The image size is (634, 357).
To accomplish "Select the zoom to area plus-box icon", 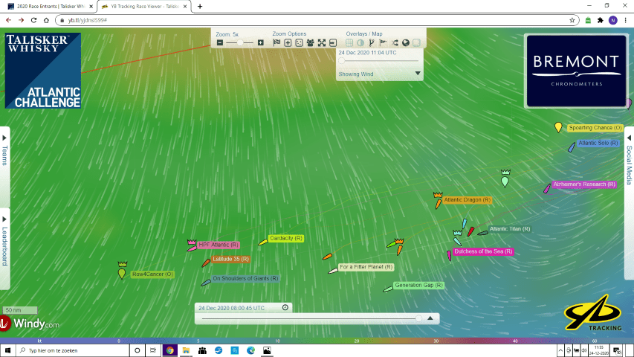I will pos(288,42).
